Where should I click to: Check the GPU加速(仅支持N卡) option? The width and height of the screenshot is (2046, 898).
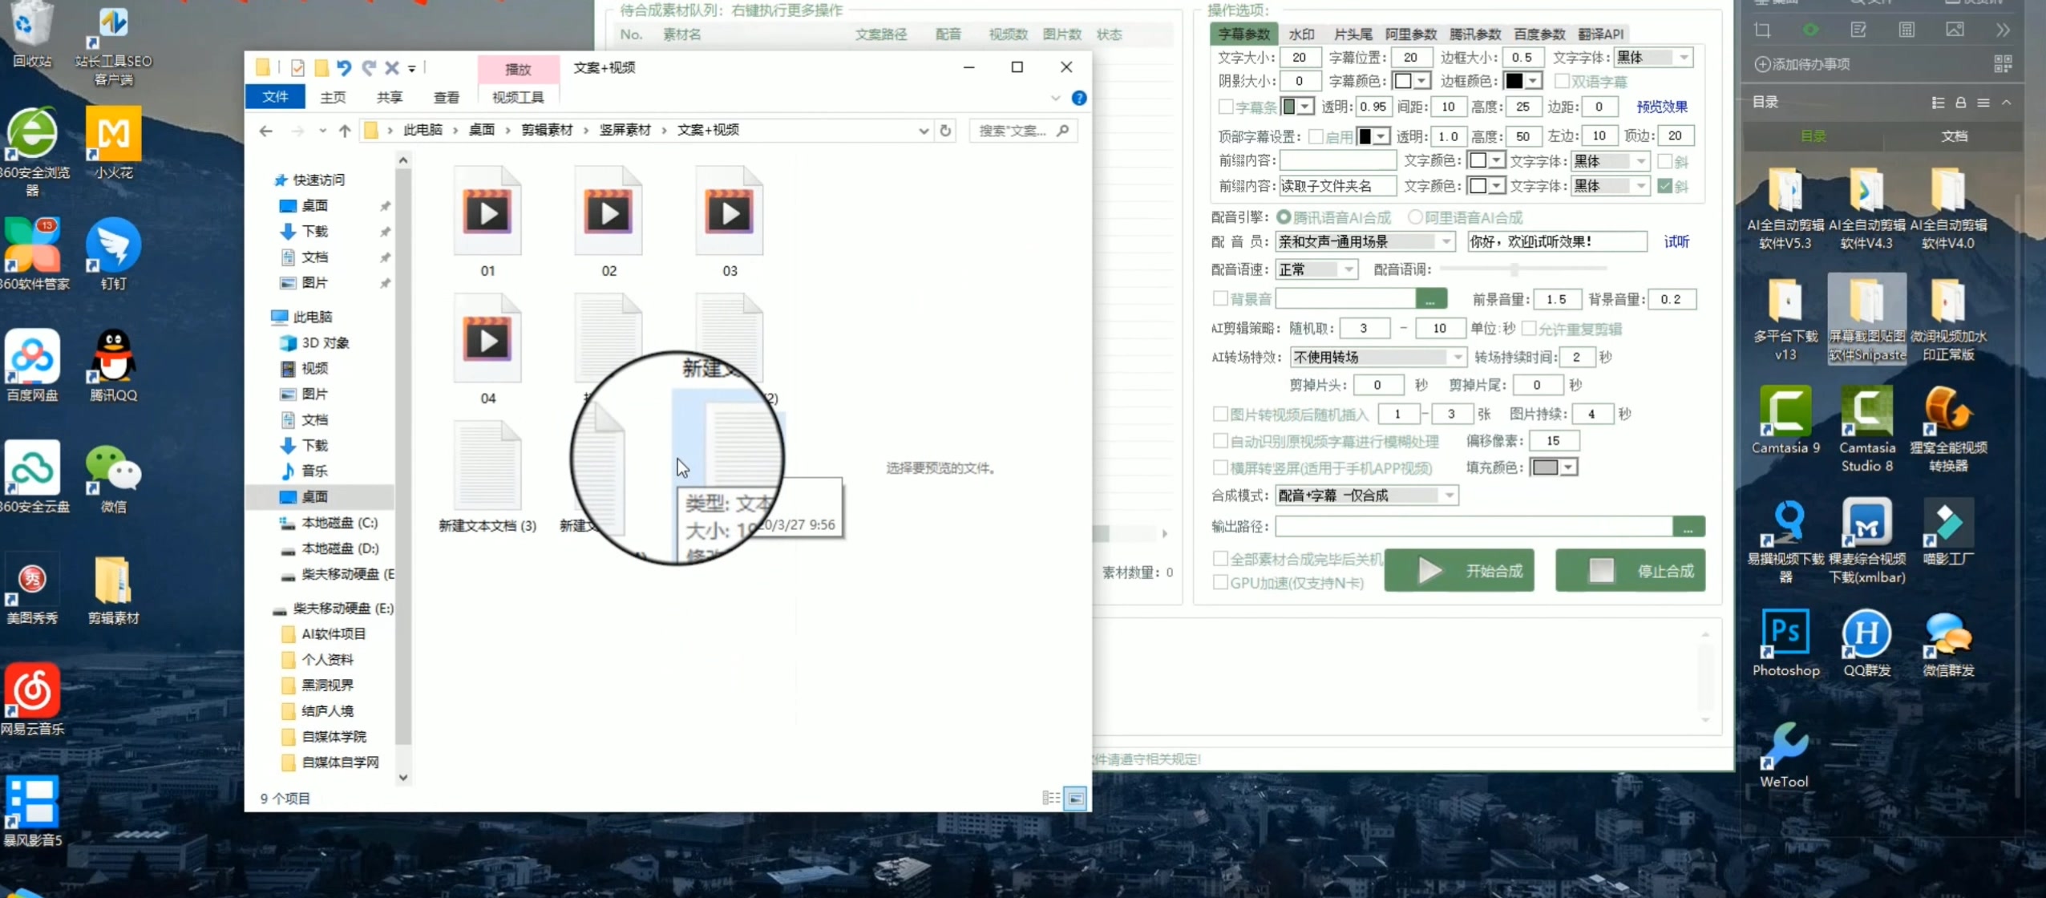coord(1222,583)
